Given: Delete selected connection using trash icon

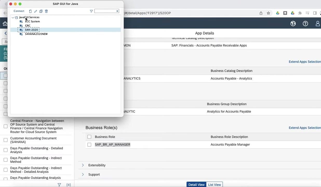Looking at the screenshot, I should [46, 11].
